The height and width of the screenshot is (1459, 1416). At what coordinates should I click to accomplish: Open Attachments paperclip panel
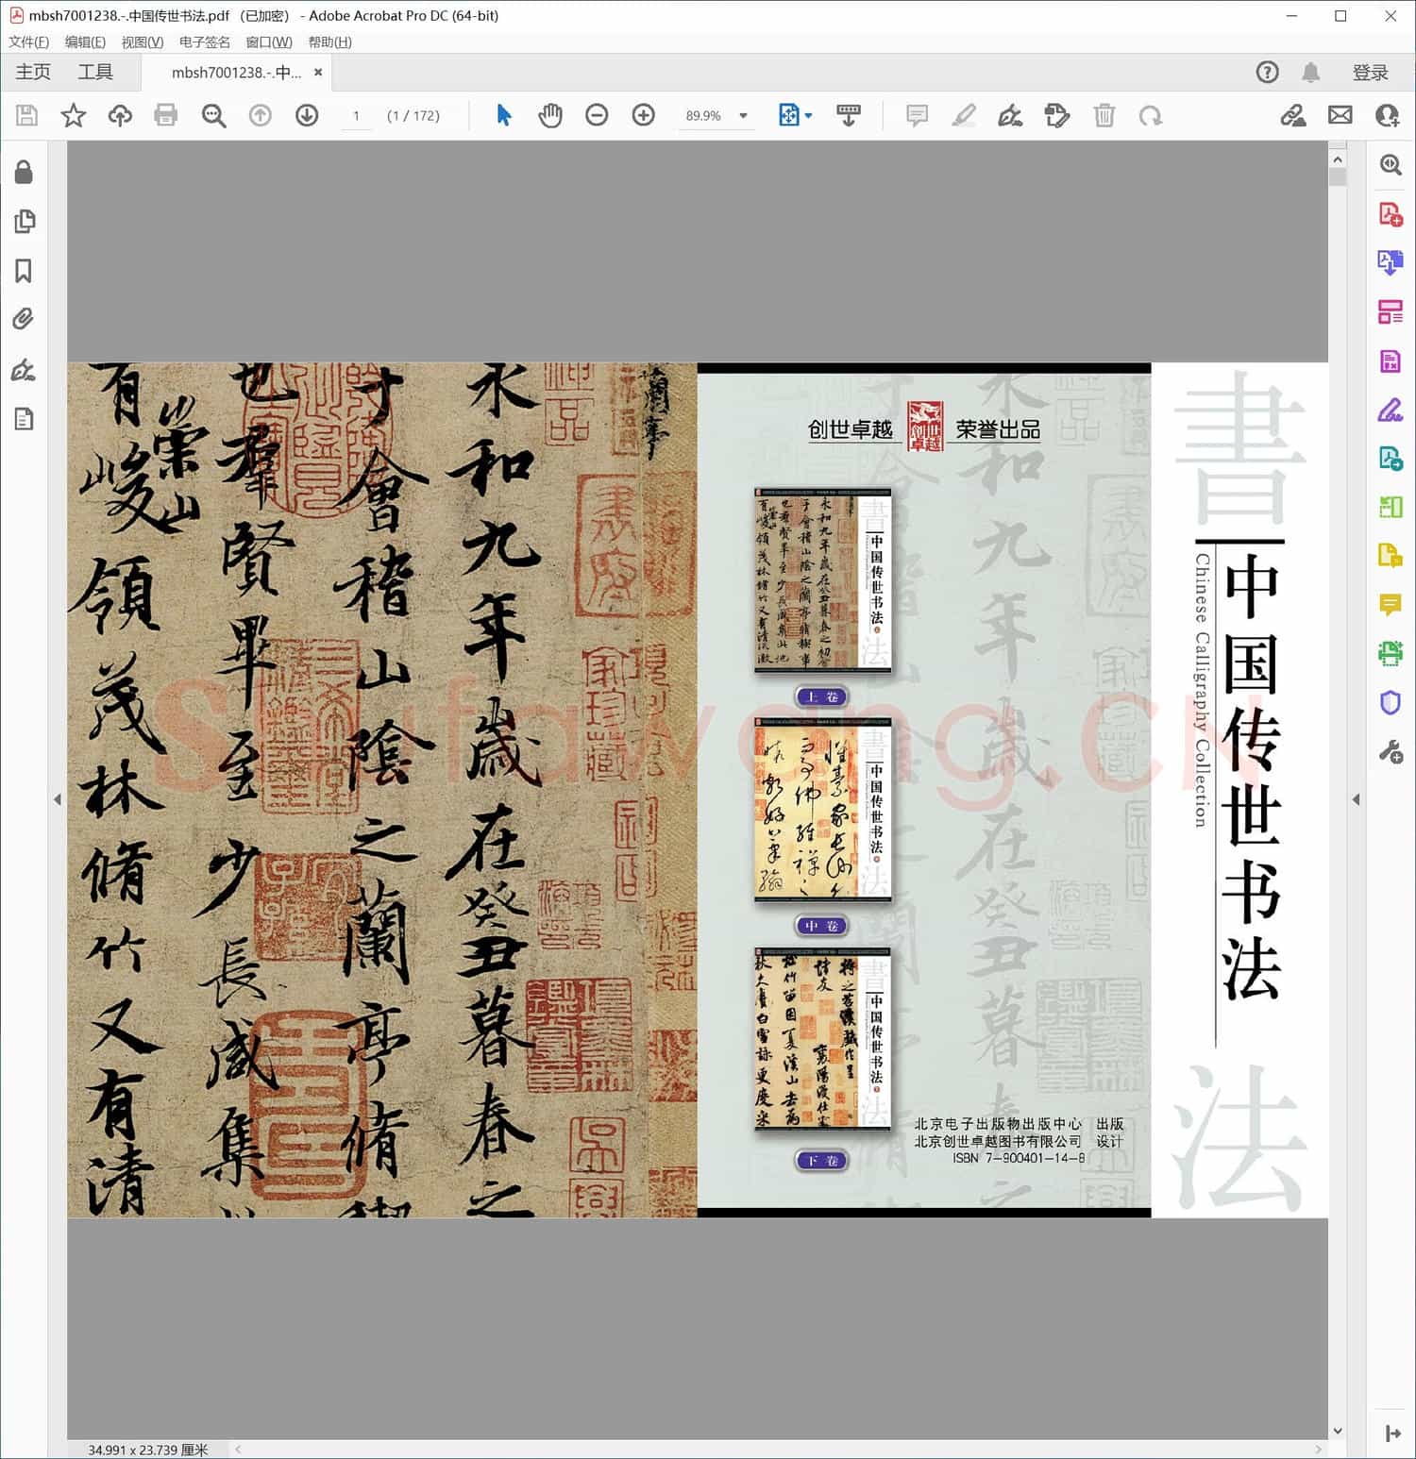click(24, 319)
